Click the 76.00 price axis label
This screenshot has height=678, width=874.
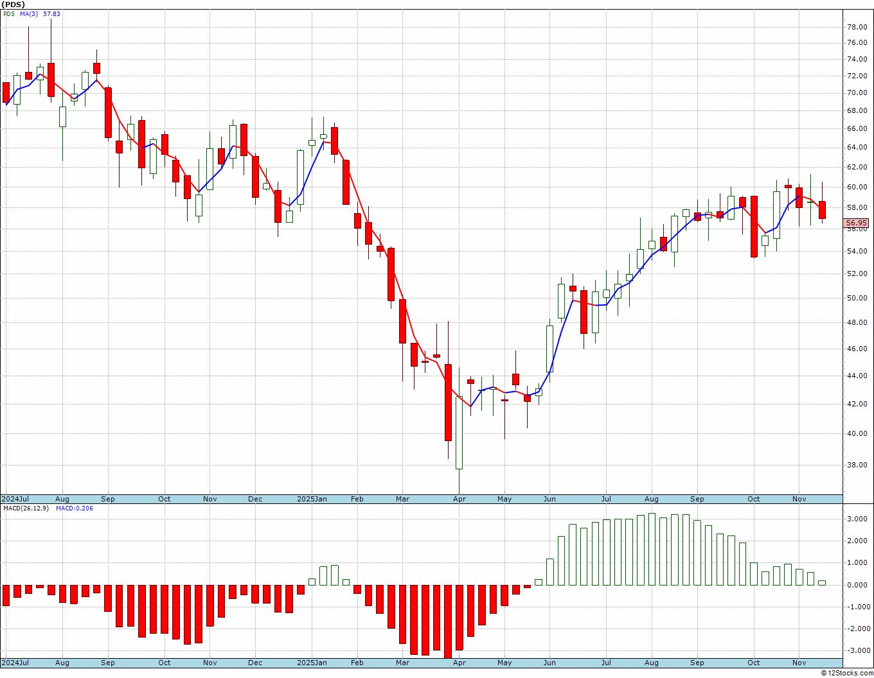857,43
